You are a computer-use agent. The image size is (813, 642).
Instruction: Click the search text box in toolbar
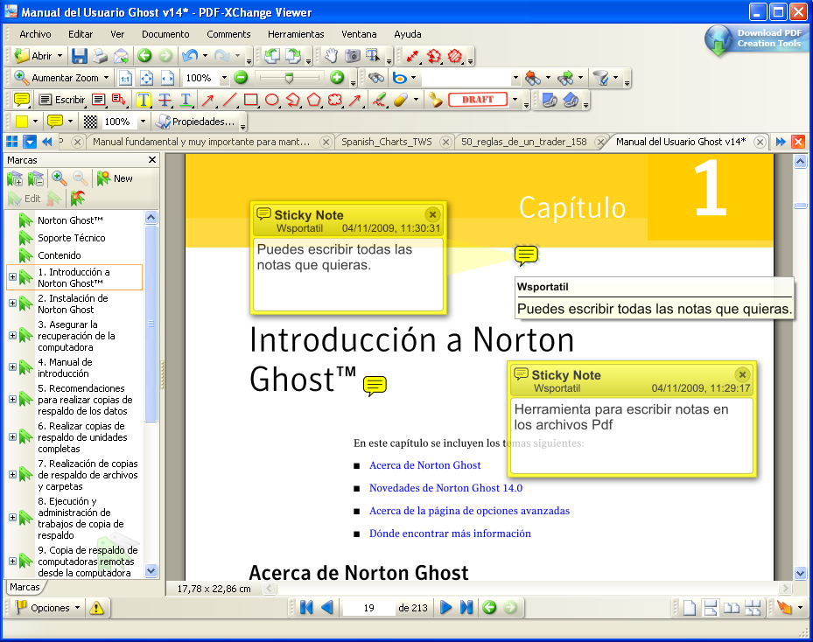click(466, 78)
